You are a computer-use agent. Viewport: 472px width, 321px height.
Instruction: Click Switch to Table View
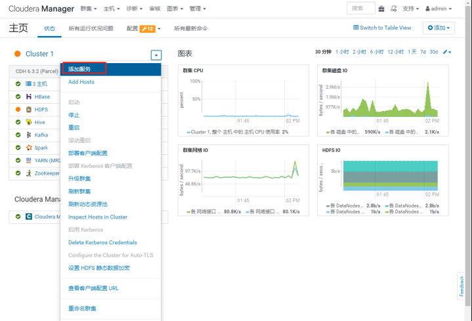(382, 28)
